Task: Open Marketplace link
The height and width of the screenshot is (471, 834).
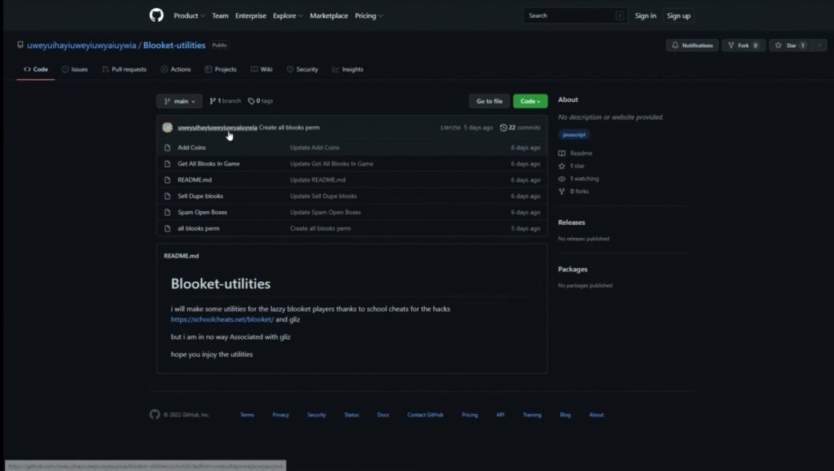Action: click(x=329, y=16)
